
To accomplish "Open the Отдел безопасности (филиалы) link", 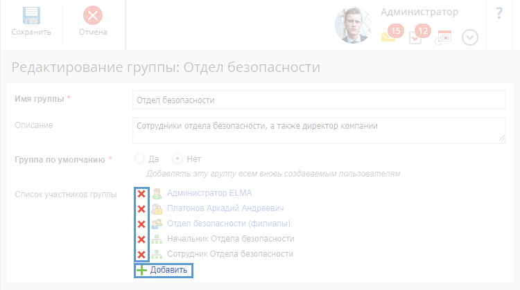I will click(229, 224).
